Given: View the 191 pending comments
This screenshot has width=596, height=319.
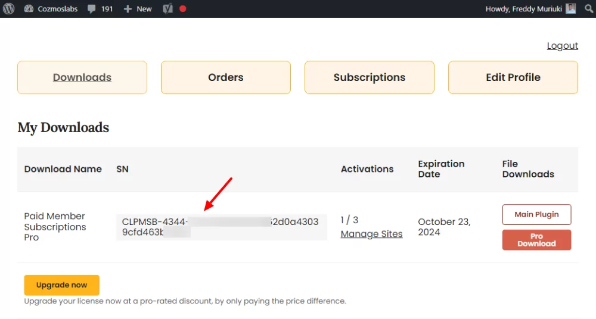Looking at the screenshot, I should pos(100,9).
